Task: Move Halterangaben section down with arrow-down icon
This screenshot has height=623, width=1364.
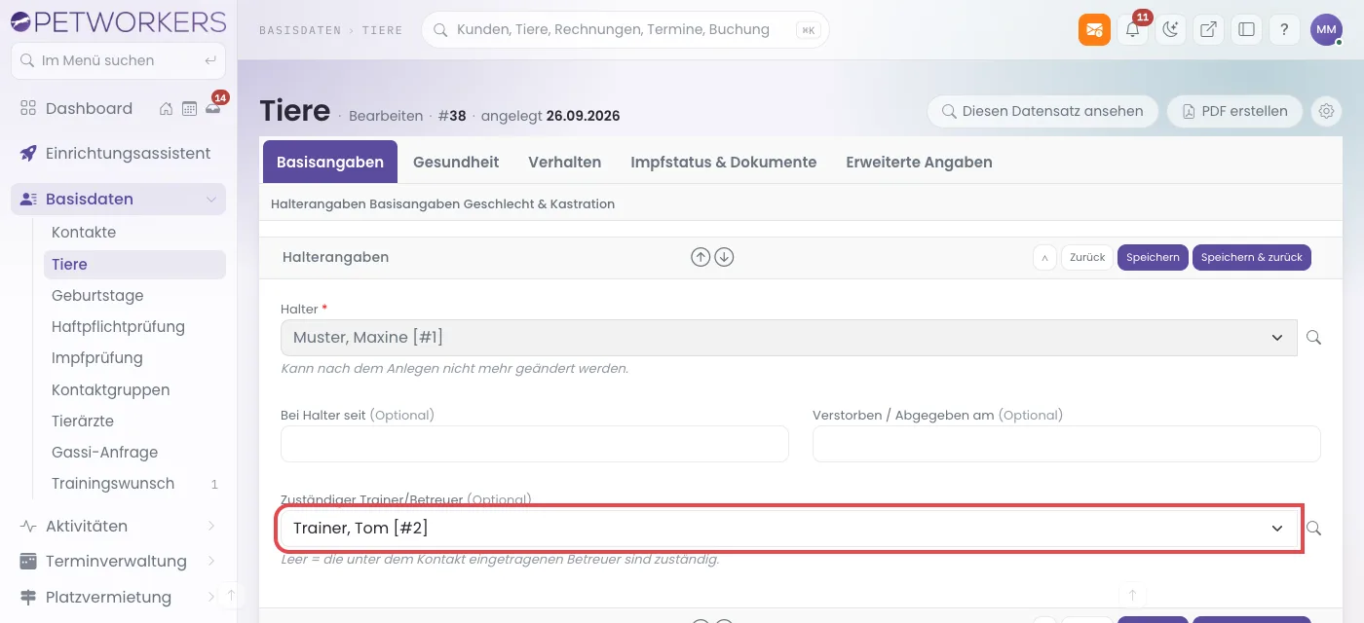Action: tap(723, 257)
